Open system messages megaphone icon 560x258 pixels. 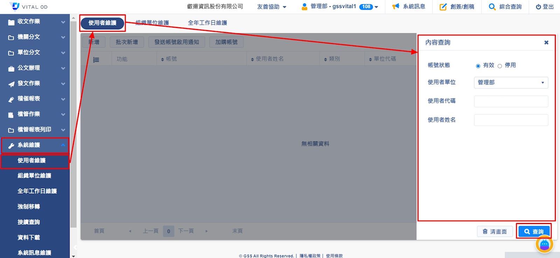point(395,7)
